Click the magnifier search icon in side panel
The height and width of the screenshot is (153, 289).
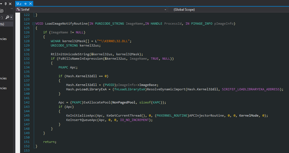(7, 17)
